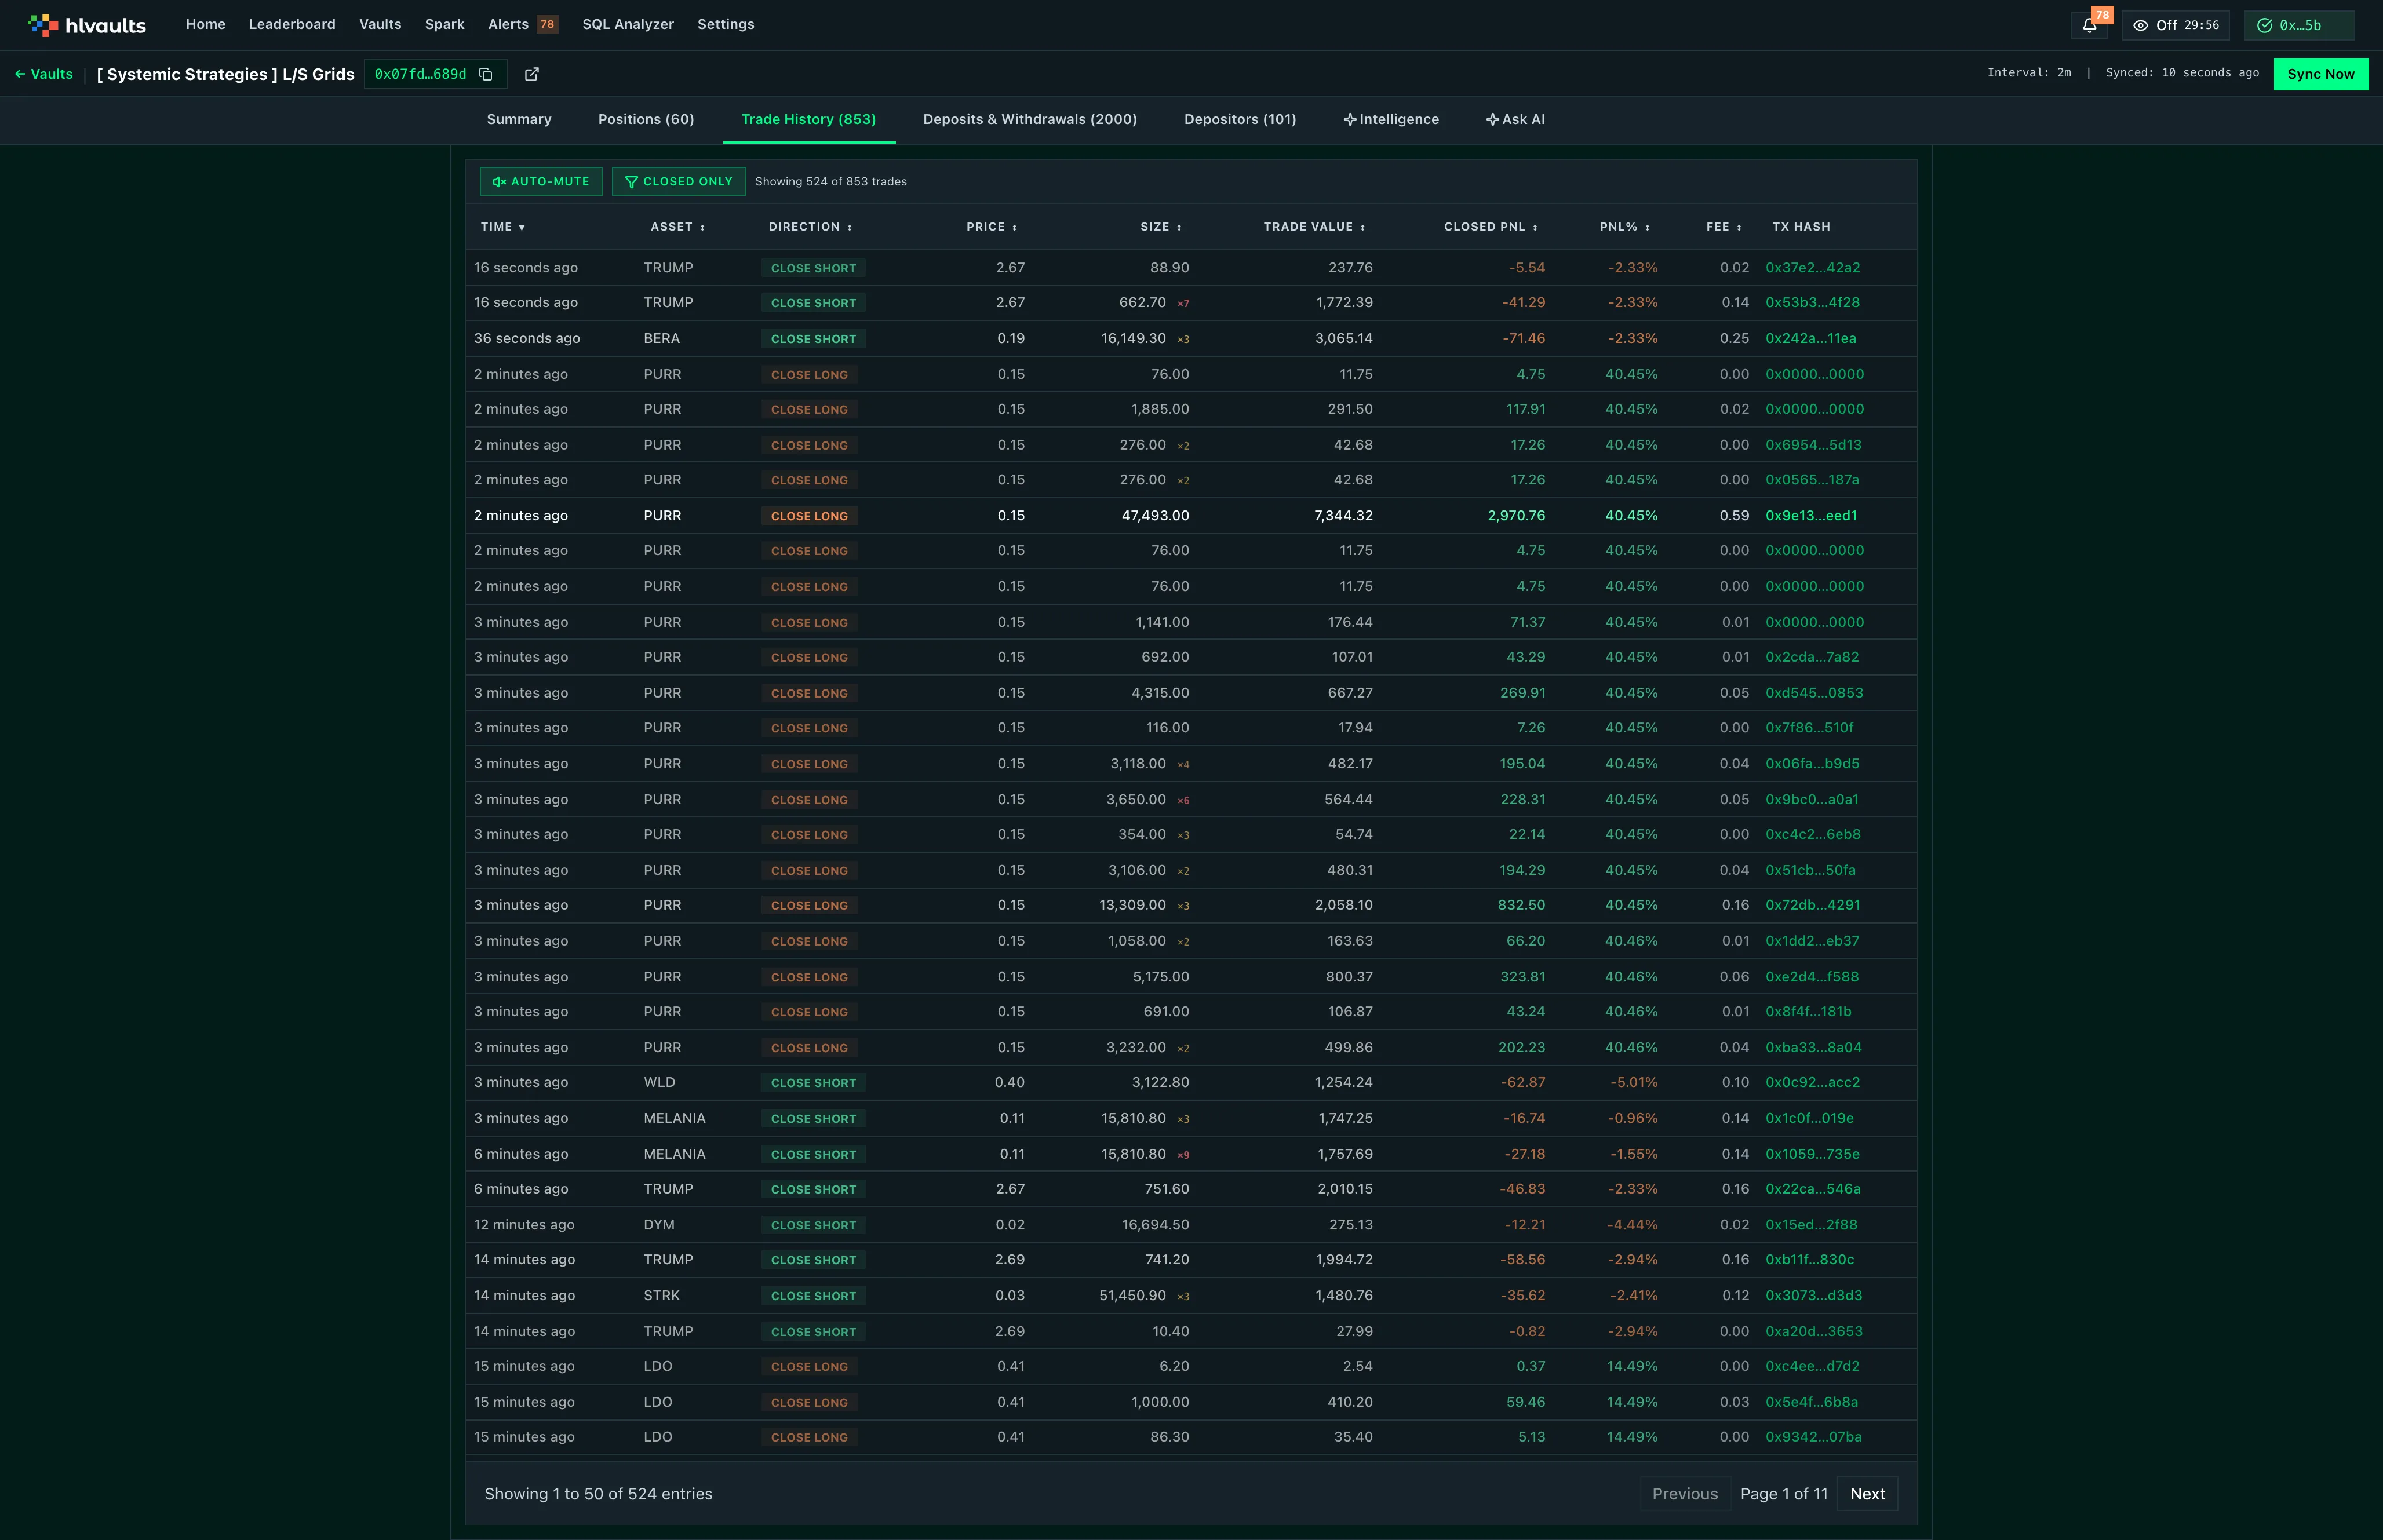Click the back arrow to Vaults
This screenshot has height=1540, width=2383.
pos(20,74)
